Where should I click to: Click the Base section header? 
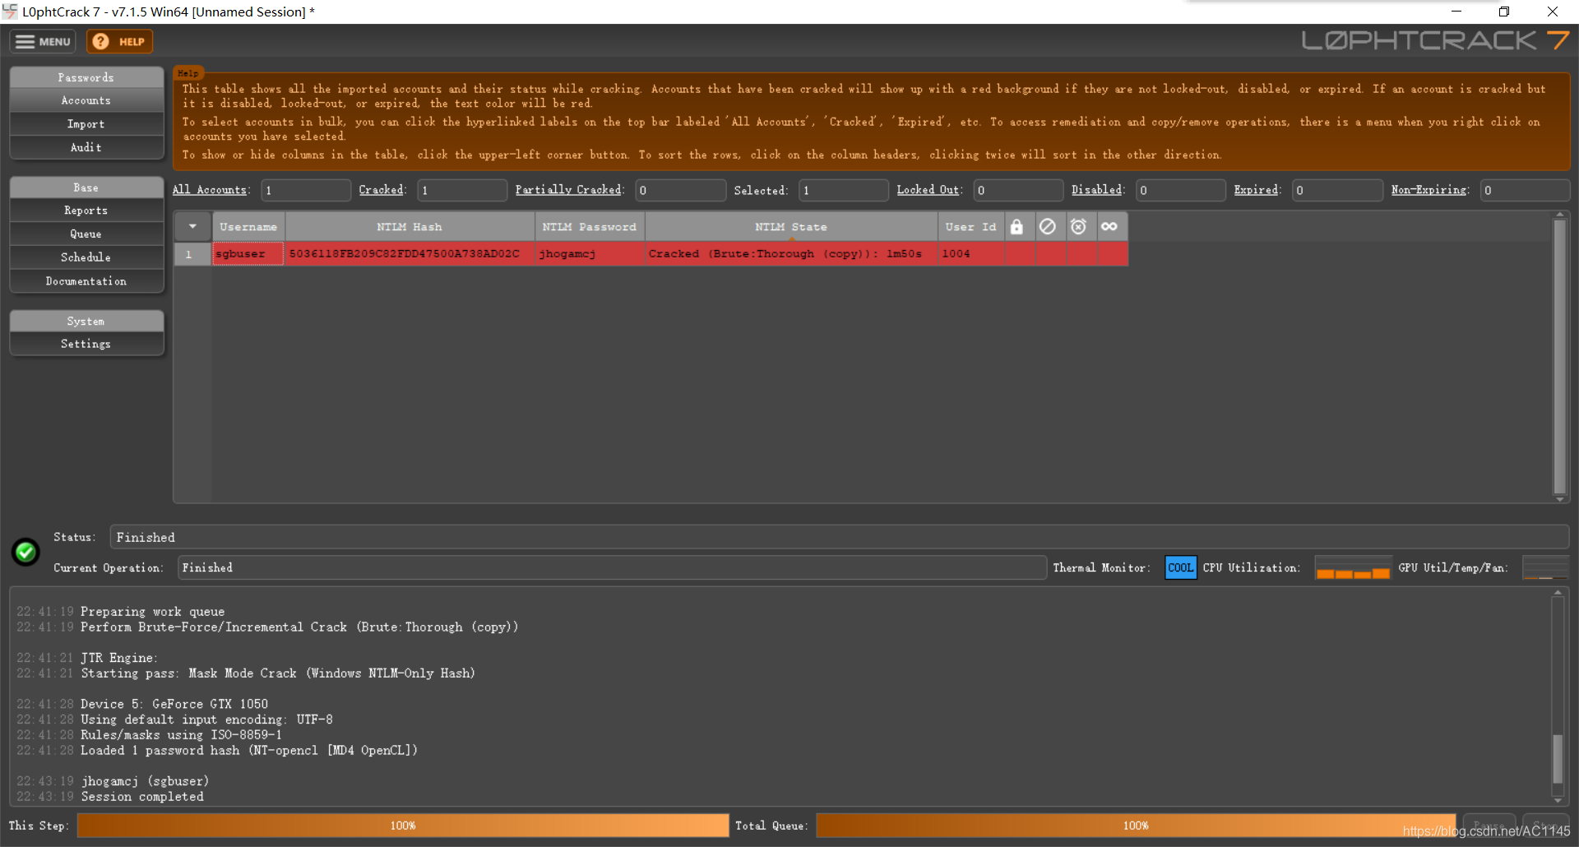(86, 187)
